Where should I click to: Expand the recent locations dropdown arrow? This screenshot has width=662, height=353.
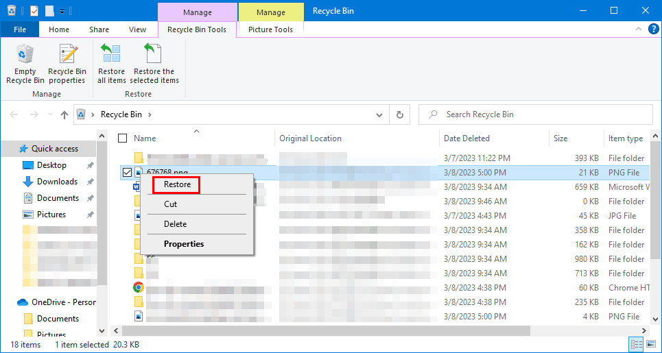click(50, 114)
